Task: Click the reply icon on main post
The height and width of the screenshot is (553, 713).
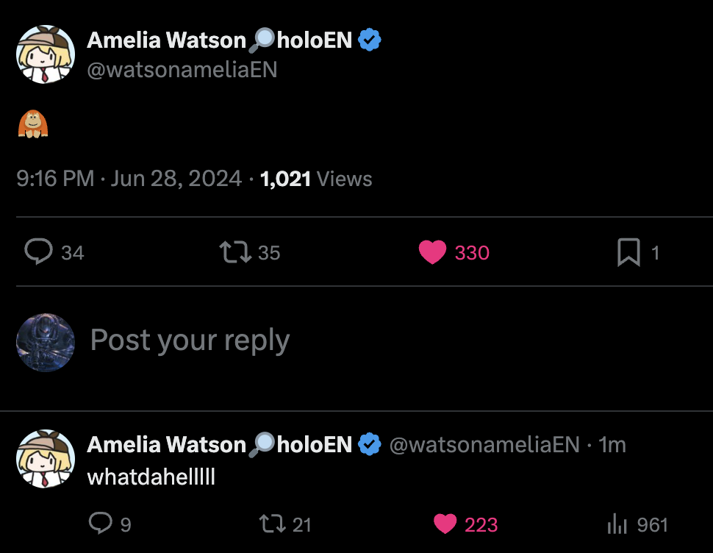Action: point(38,252)
